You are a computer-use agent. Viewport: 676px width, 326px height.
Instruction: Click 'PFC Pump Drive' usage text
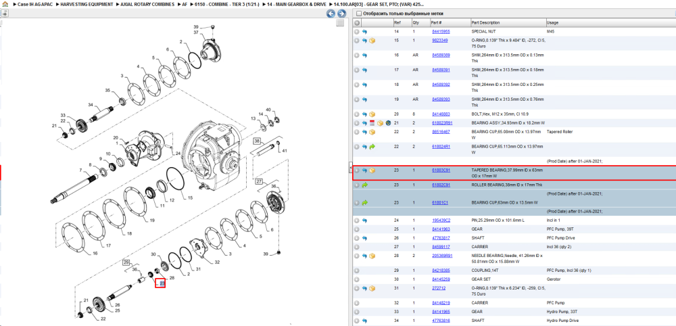[x=560, y=238]
